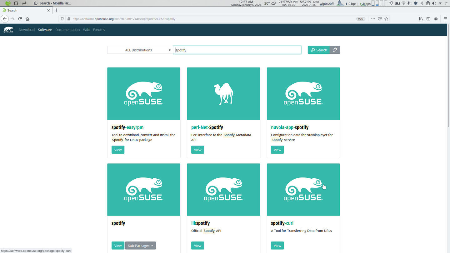This screenshot has width=450, height=253.
Task: Click the nuvola-app-spotify package thumbnail
Action: [303, 94]
